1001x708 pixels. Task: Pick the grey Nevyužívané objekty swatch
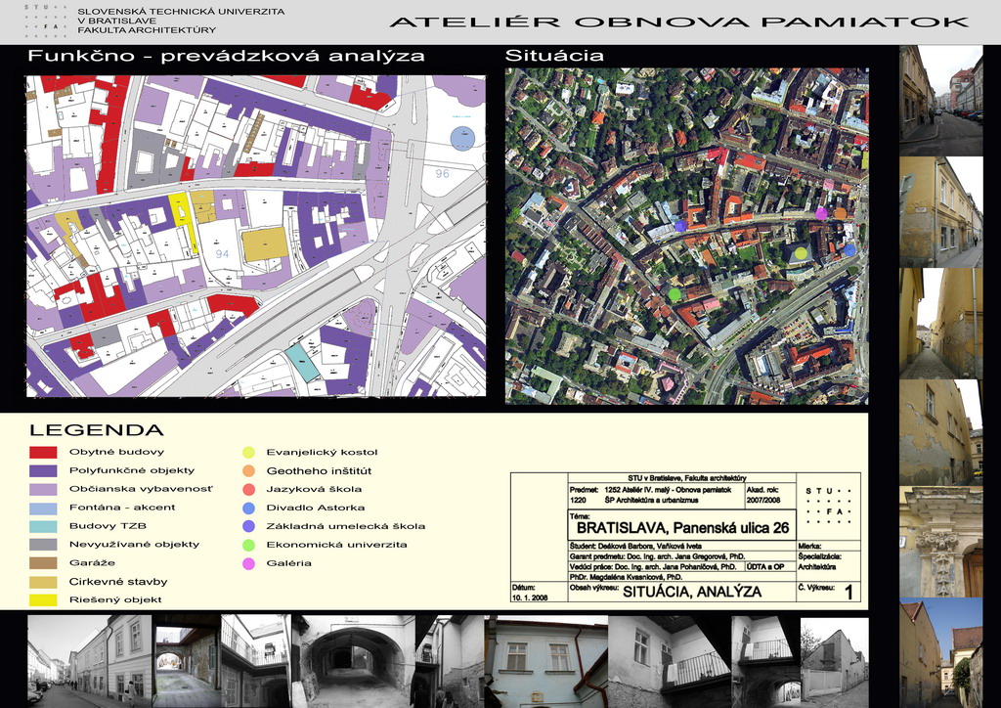coord(43,545)
